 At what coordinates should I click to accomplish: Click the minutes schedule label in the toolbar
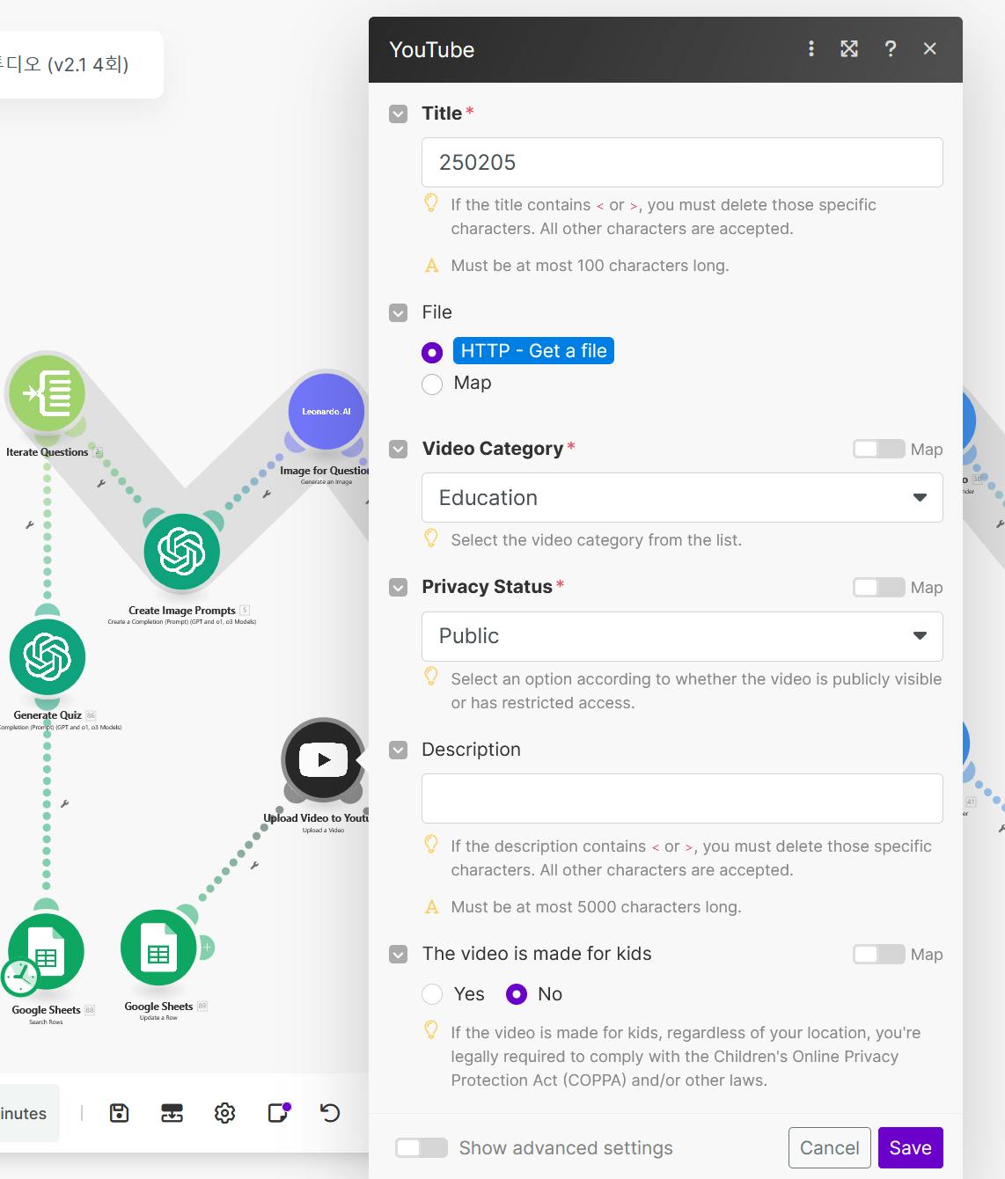[x=24, y=1113]
